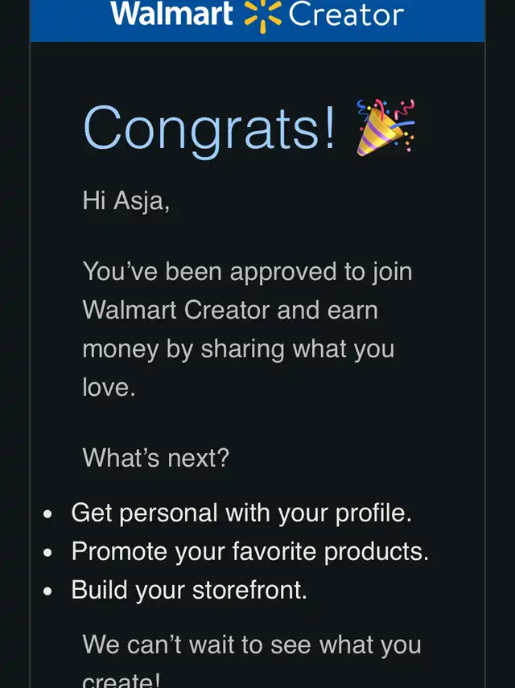The width and height of the screenshot is (515, 688).
Task: Click the Walmart spark logo icon
Action: pos(263,16)
